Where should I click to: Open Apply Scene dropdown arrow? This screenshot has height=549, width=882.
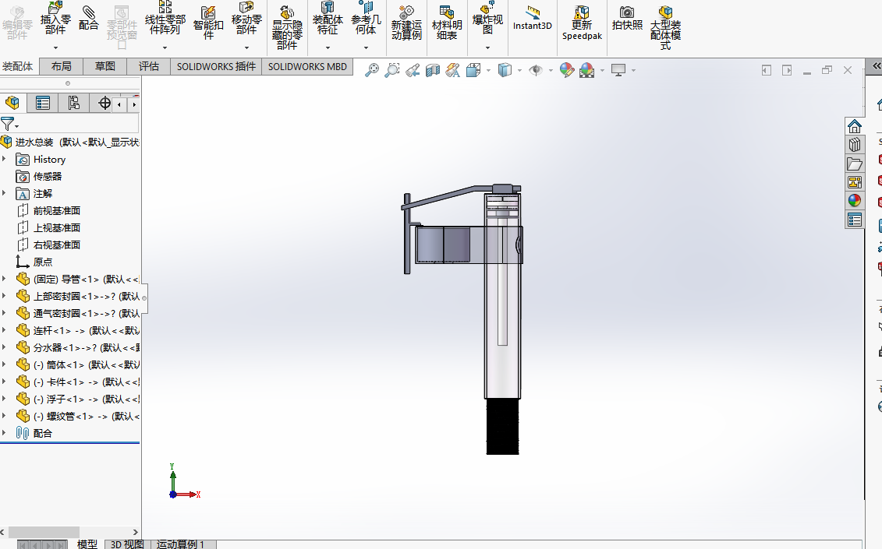click(602, 71)
